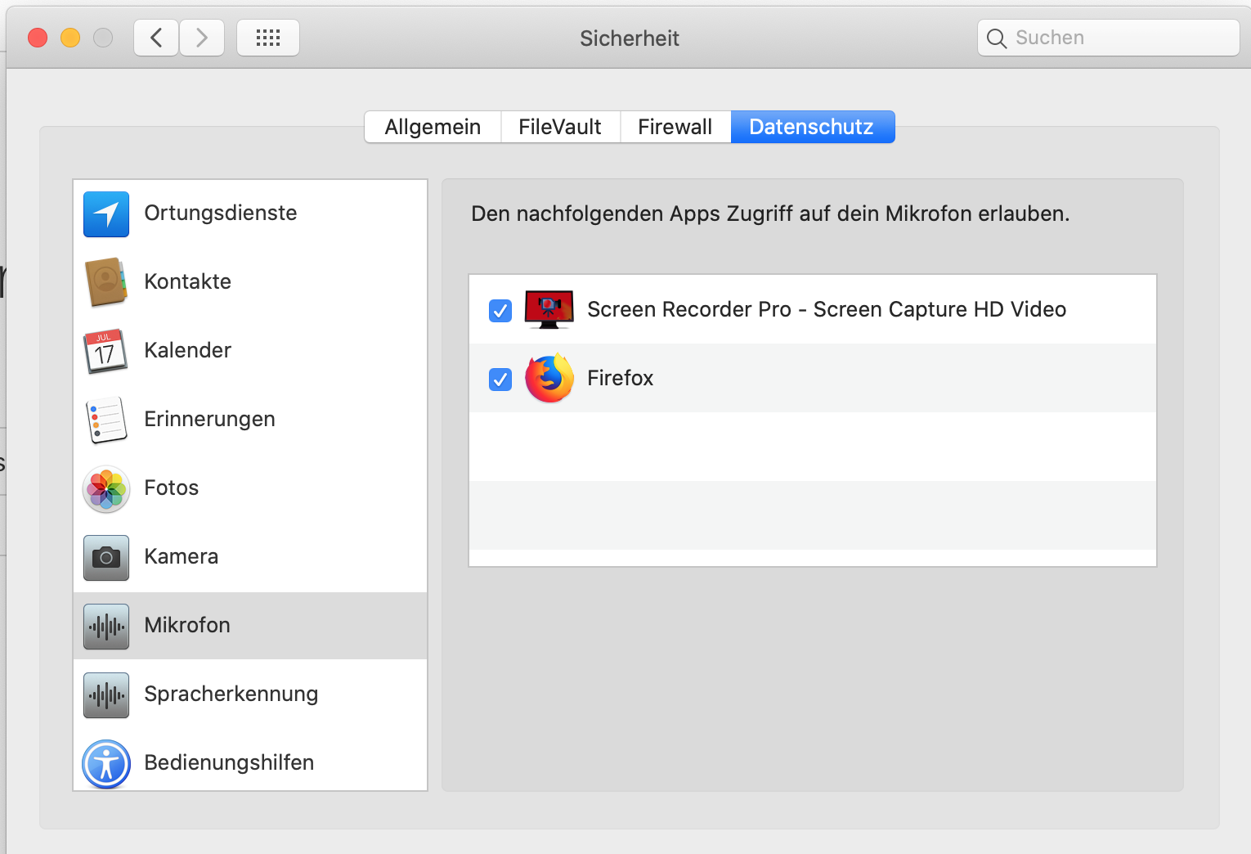Open Bedienungshilfen accessibility icon
The height and width of the screenshot is (854, 1251).
(x=106, y=763)
